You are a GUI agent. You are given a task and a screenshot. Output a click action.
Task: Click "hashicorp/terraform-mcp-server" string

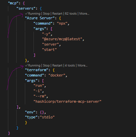tap(67, 102)
